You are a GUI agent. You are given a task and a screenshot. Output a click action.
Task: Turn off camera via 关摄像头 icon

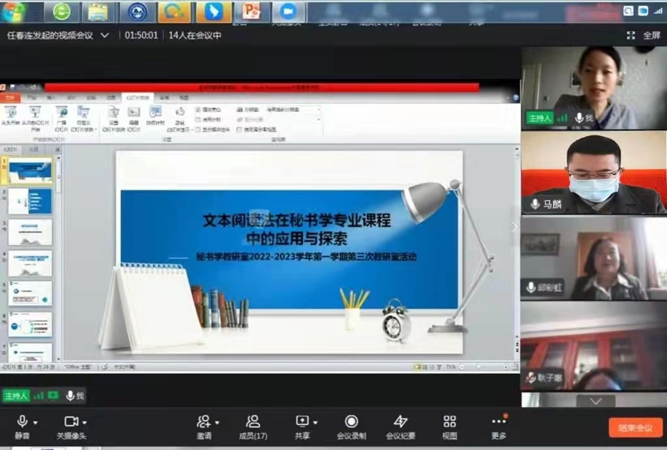pyautogui.click(x=71, y=422)
